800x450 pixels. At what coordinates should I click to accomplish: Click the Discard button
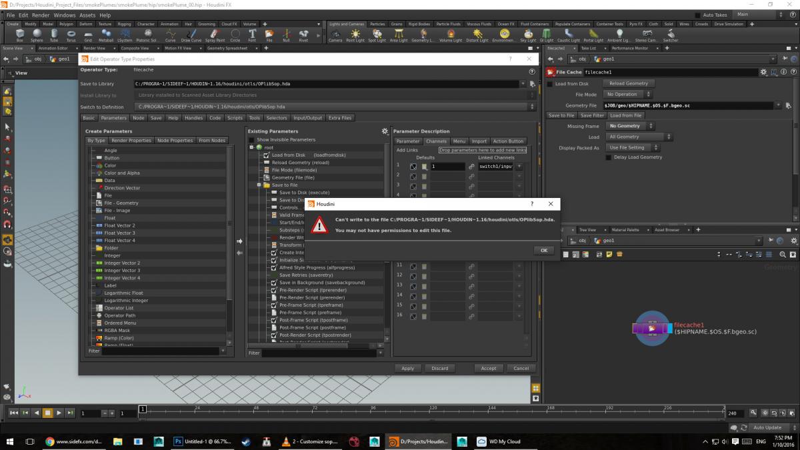(x=440, y=368)
